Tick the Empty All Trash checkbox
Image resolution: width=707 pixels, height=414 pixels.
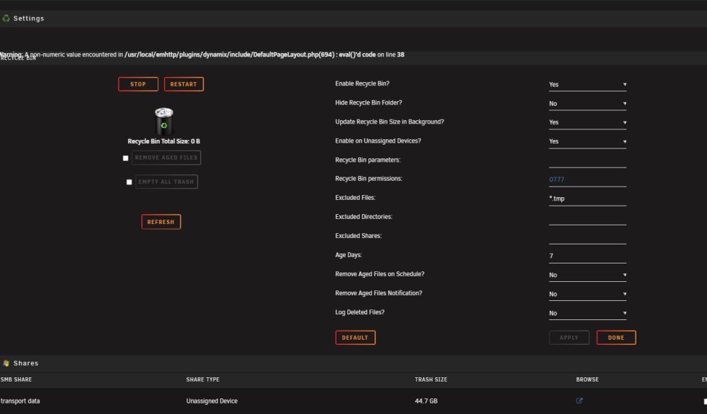click(129, 182)
